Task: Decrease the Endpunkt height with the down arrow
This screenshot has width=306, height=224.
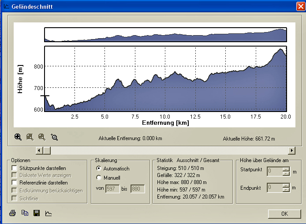Action: tap(286, 190)
